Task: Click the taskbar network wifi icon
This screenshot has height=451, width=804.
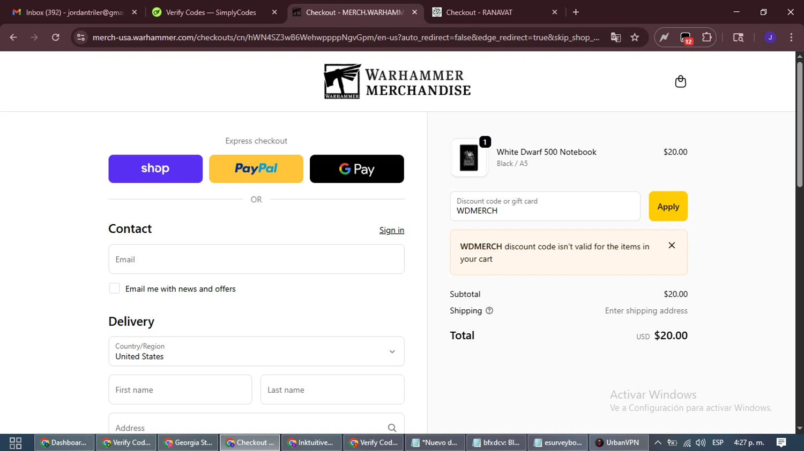Action: (687, 443)
